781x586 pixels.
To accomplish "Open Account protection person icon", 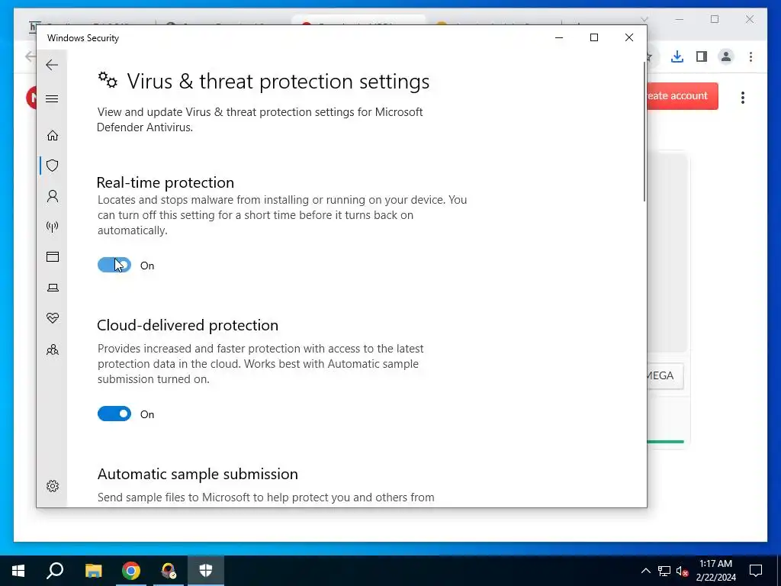I will (53, 196).
